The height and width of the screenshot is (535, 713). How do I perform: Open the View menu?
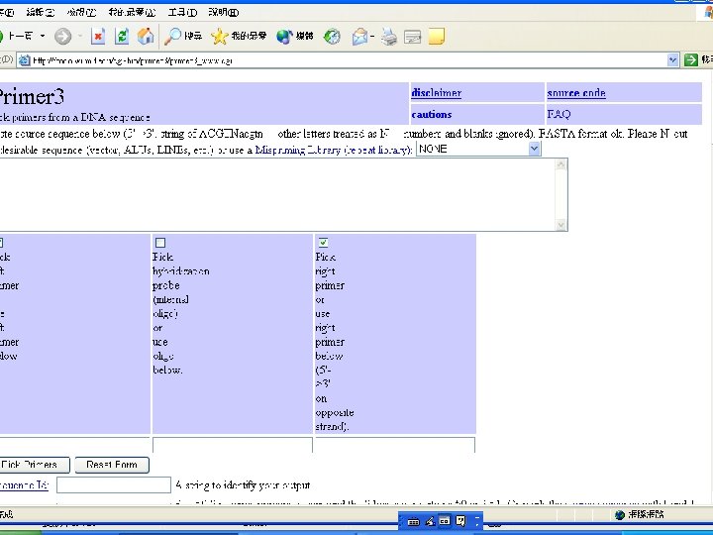(x=81, y=12)
